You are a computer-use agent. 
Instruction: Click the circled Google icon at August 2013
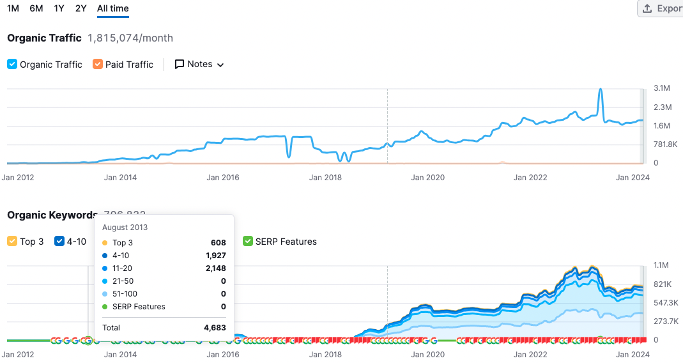88,340
